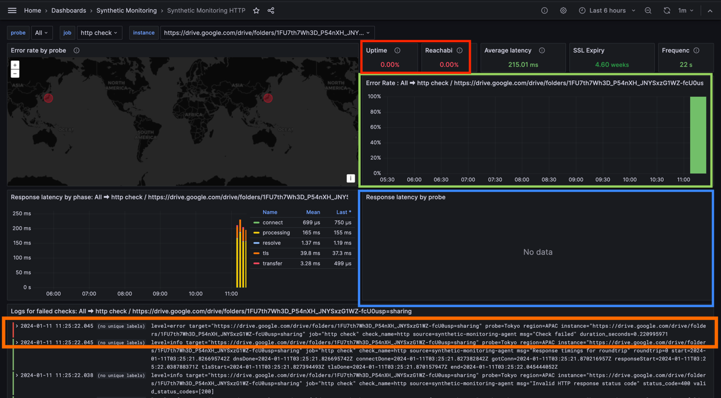Viewport: 721px width, 398px height.
Task: Show info tooltip for Frequency panel
Action: pyautogui.click(x=696, y=51)
